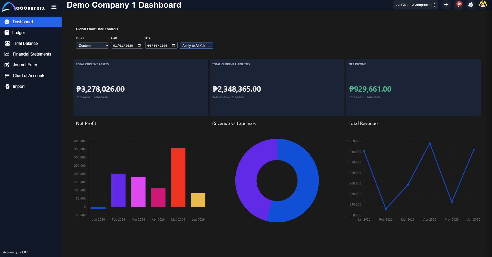Go to Journal Entry menu item

point(31,65)
